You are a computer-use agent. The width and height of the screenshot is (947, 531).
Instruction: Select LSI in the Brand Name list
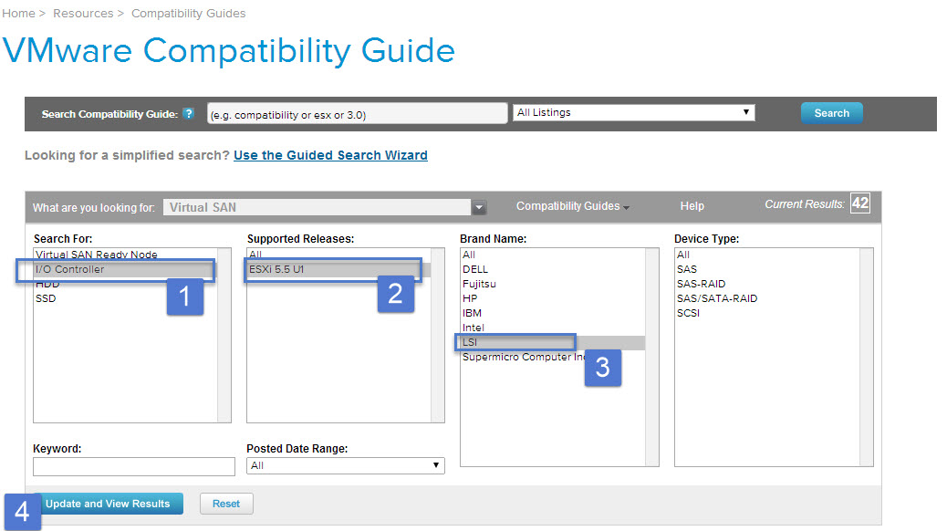[553, 342]
